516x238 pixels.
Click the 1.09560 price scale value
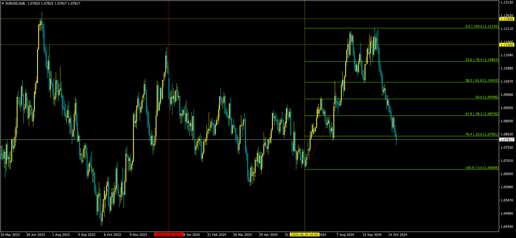click(507, 95)
